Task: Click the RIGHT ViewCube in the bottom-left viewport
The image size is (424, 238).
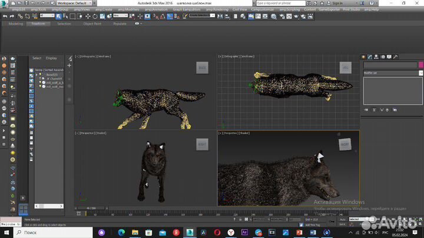Action: click(202, 144)
